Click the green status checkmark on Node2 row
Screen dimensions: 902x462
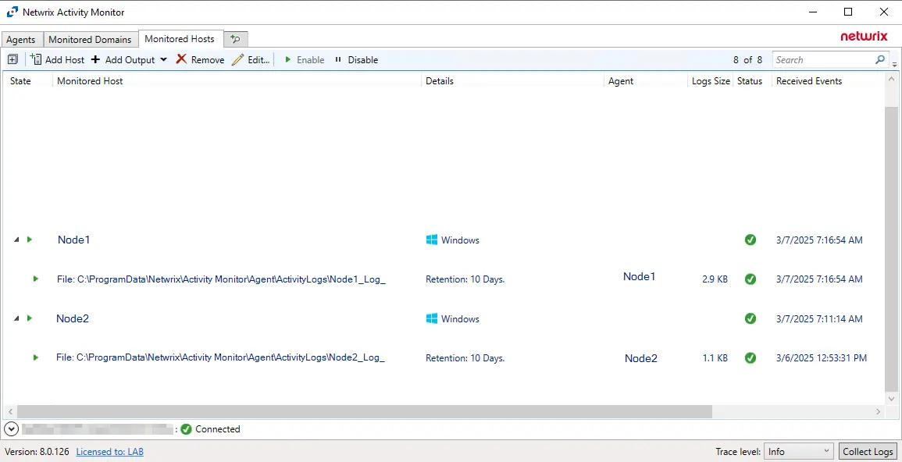[750, 318]
